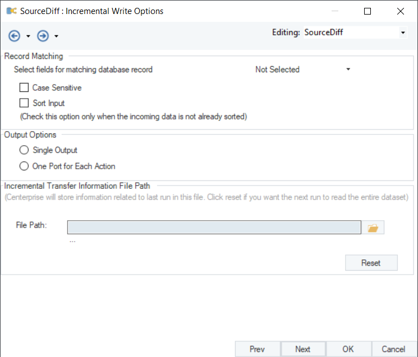Confirm with the OK button
418x357 pixels.
[348, 349]
